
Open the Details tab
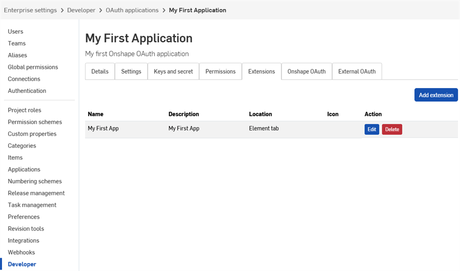(100, 72)
